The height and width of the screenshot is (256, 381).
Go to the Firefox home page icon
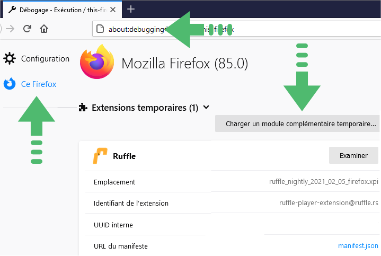(44, 29)
